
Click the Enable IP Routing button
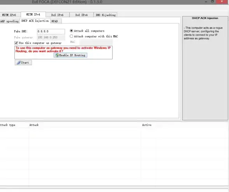click(70, 55)
